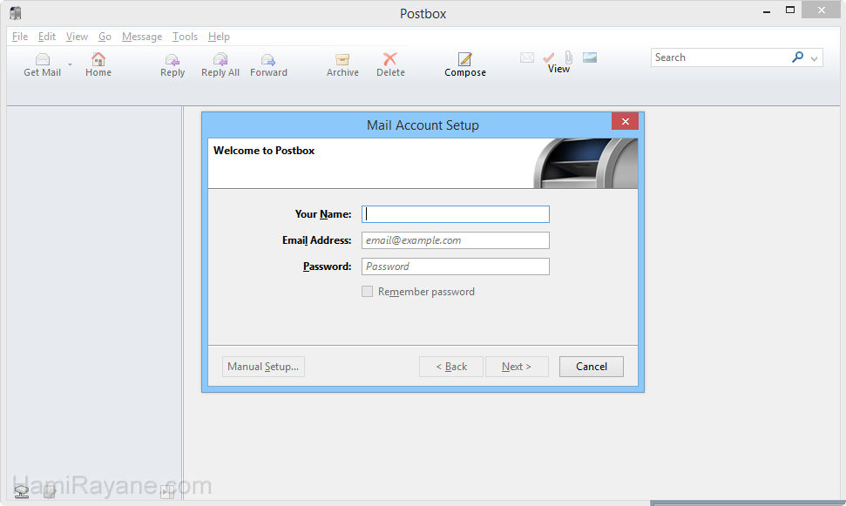
Task: Close the Mail Account Setup dialog with X
Action: [626, 121]
